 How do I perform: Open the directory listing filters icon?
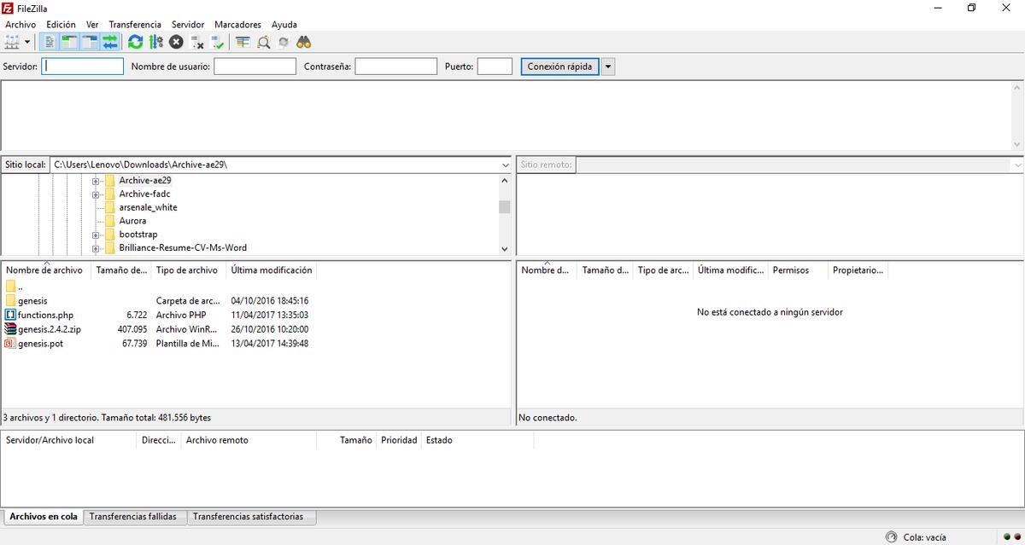click(x=243, y=42)
